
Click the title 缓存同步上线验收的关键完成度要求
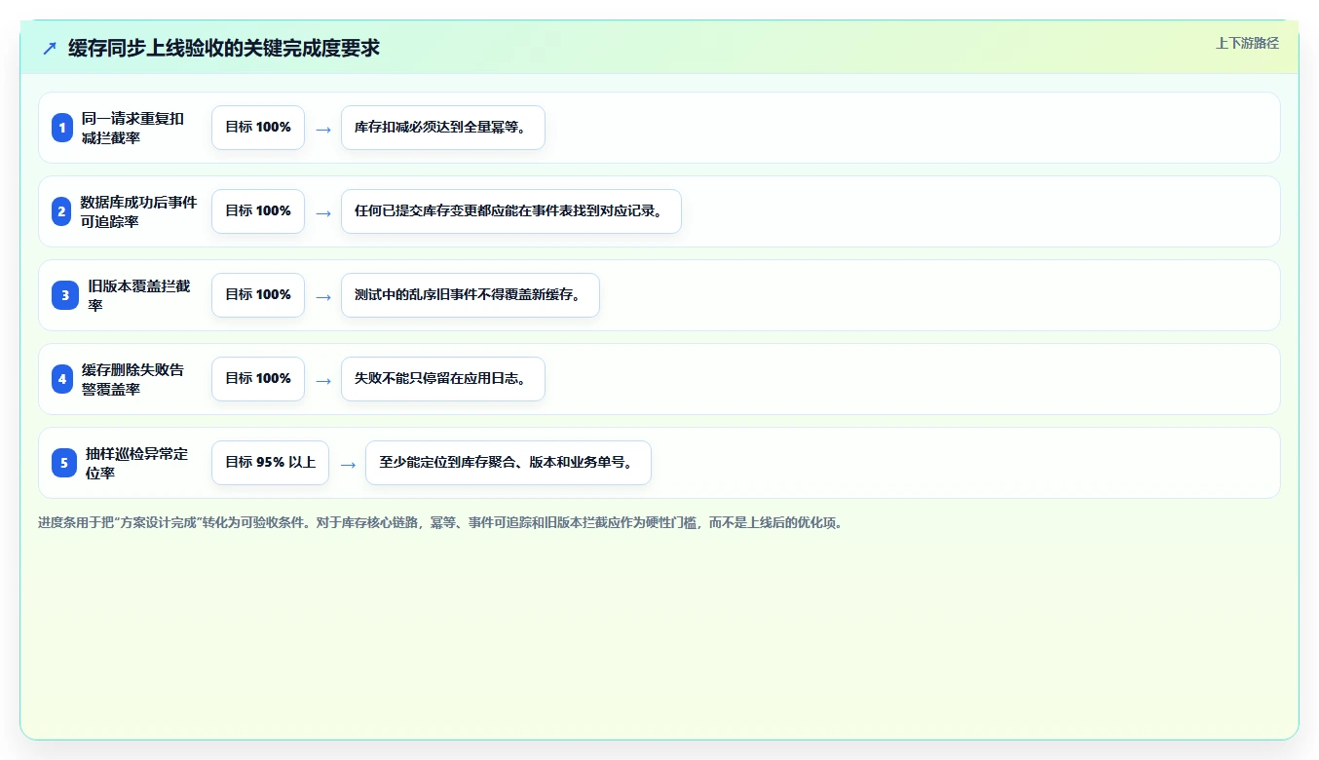tap(224, 49)
